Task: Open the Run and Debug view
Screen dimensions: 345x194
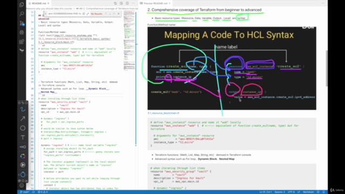Action: coord(22,32)
